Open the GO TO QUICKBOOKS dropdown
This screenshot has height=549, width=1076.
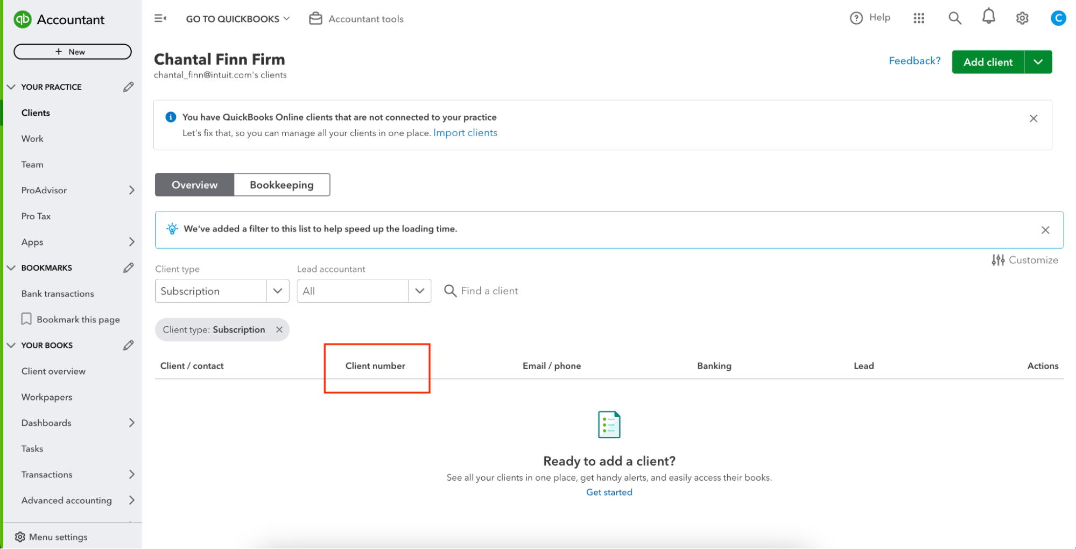(237, 19)
